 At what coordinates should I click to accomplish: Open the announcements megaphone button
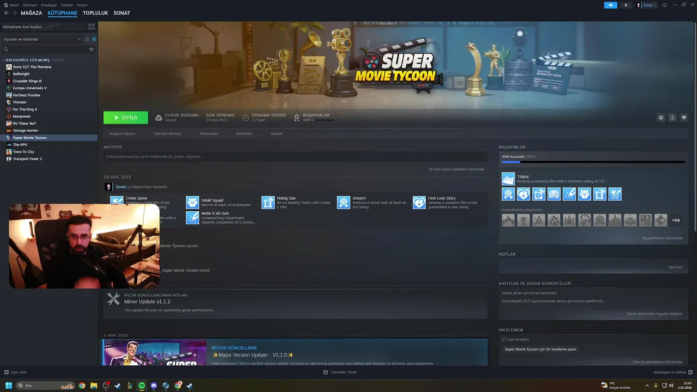point(610,5)
